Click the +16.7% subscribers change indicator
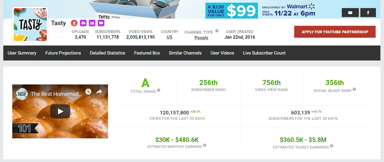Image resolution: width=384 pixels, height=162 pixels. [316, 111]
